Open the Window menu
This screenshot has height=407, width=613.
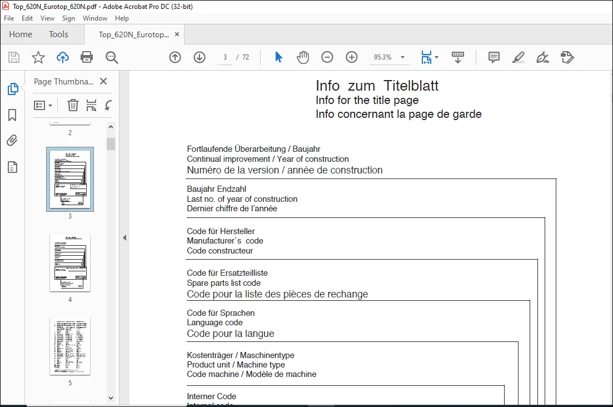tap(95, 18)
